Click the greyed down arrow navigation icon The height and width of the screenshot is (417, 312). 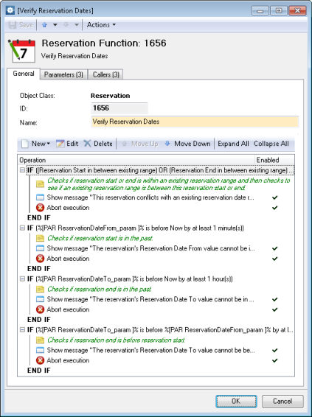tap(66, 25)
